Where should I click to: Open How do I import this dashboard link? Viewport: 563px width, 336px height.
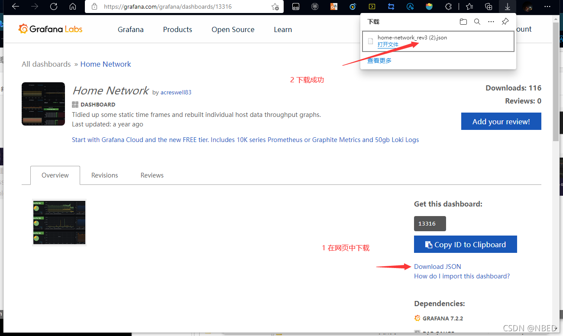(462, 276)
